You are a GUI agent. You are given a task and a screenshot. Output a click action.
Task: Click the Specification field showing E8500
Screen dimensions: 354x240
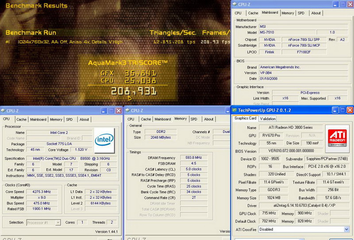pyautogui.click(x=72, y=159)
